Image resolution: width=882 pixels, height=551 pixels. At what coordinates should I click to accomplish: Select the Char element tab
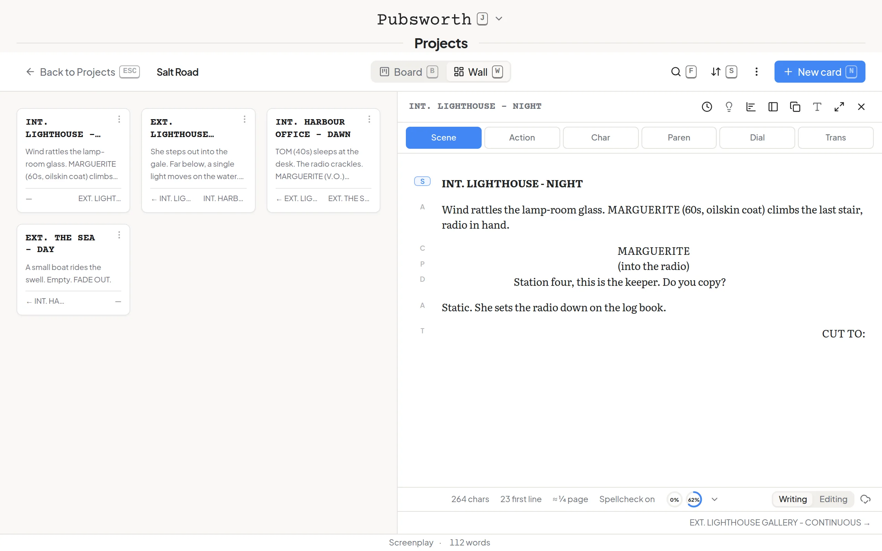[x=600, y=138]
